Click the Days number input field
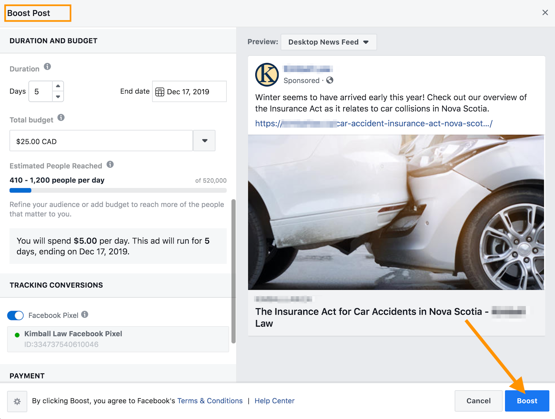The height and width of the screenshot is (419, 555). tap(41, 91)
